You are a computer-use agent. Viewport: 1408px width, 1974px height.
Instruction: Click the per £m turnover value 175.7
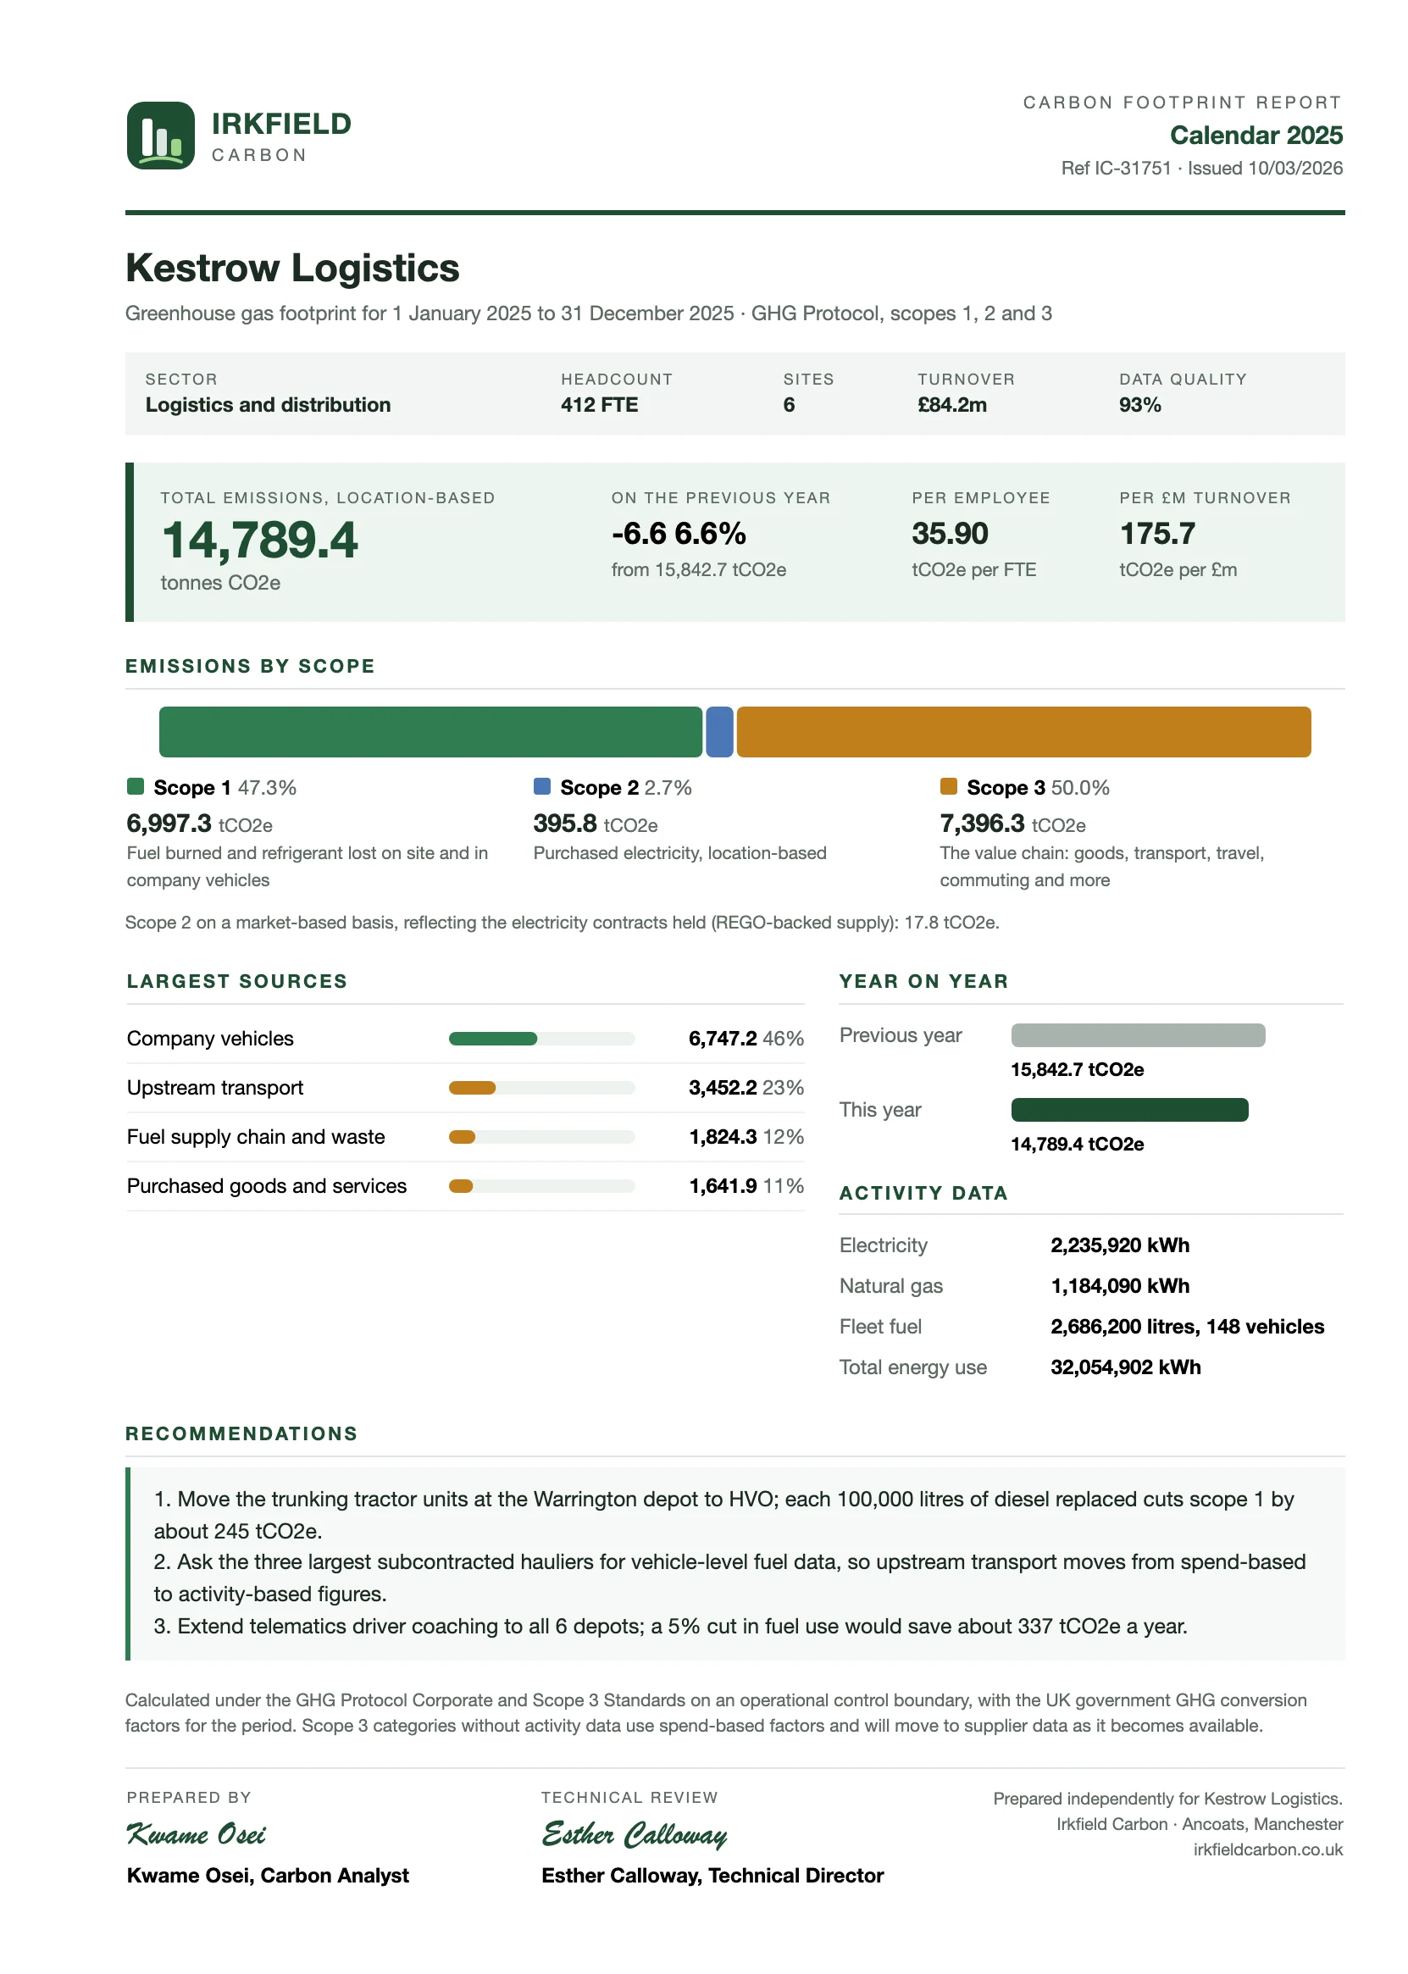[1157, 534]
